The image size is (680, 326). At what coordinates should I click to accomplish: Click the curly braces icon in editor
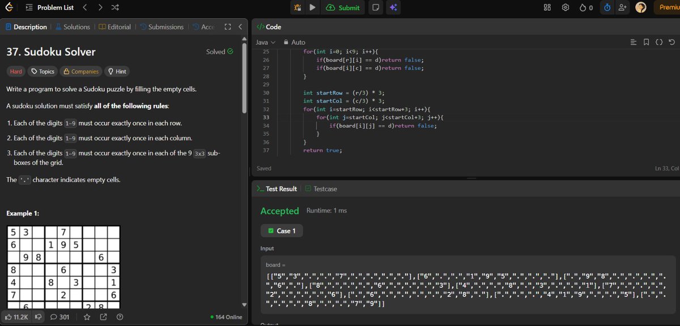coord(659,42)
